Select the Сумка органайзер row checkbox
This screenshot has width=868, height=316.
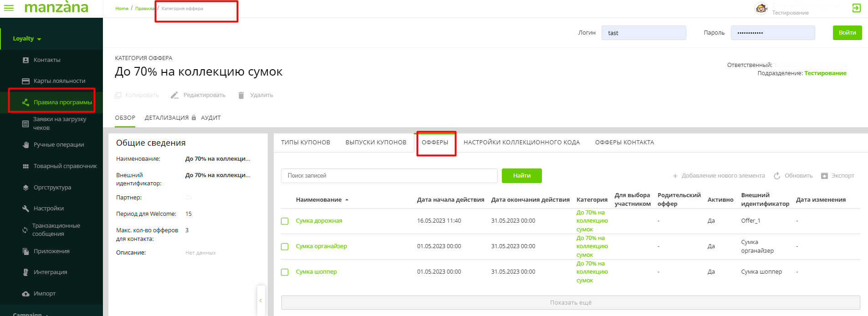coord(285,247)
